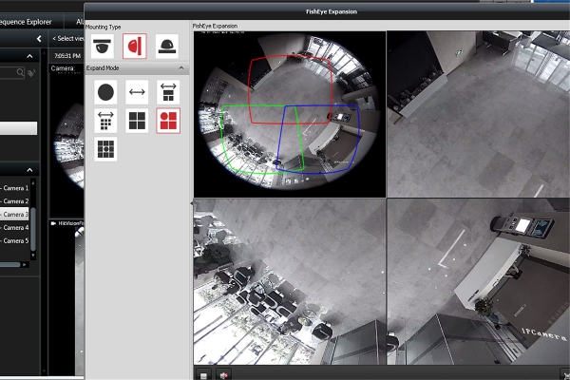Select Camera 1 in the list
Image resolution: width=570 pixels, height=380 pixels.
click(14, 188)
